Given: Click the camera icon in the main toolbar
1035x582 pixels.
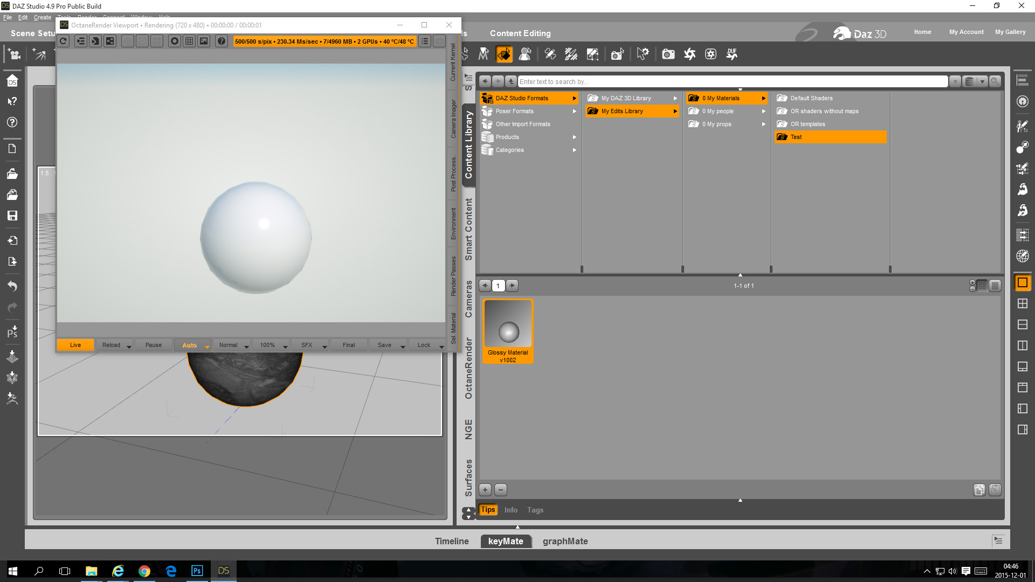Looking at the screenshot, I should pos(668,54).
